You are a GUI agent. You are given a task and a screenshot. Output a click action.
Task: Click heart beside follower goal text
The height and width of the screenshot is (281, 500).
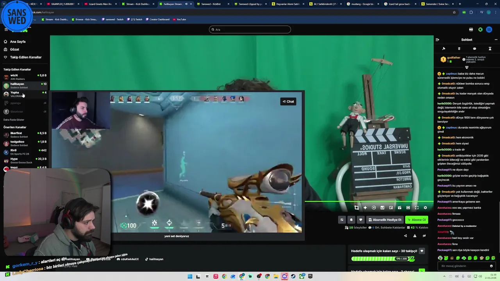422,251
